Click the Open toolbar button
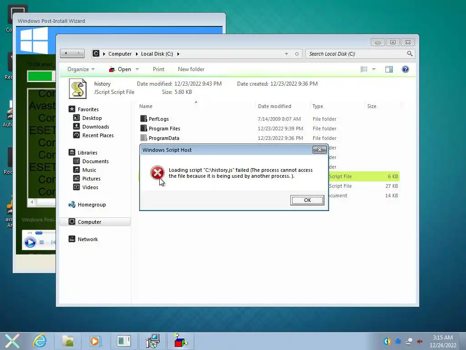466x350 pixels. 120,69
